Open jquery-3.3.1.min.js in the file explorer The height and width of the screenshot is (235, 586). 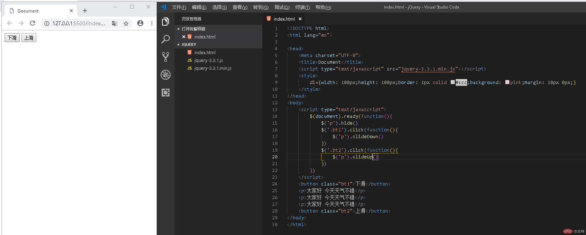point(213,68)
